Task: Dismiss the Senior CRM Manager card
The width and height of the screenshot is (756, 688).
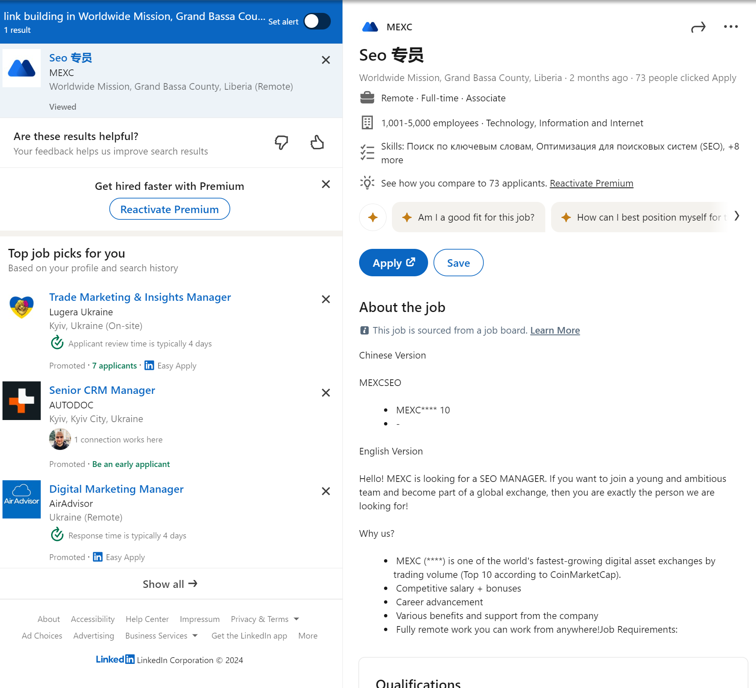Action: 326,393
